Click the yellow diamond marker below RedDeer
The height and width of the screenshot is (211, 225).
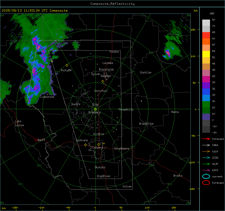[103, 82]
